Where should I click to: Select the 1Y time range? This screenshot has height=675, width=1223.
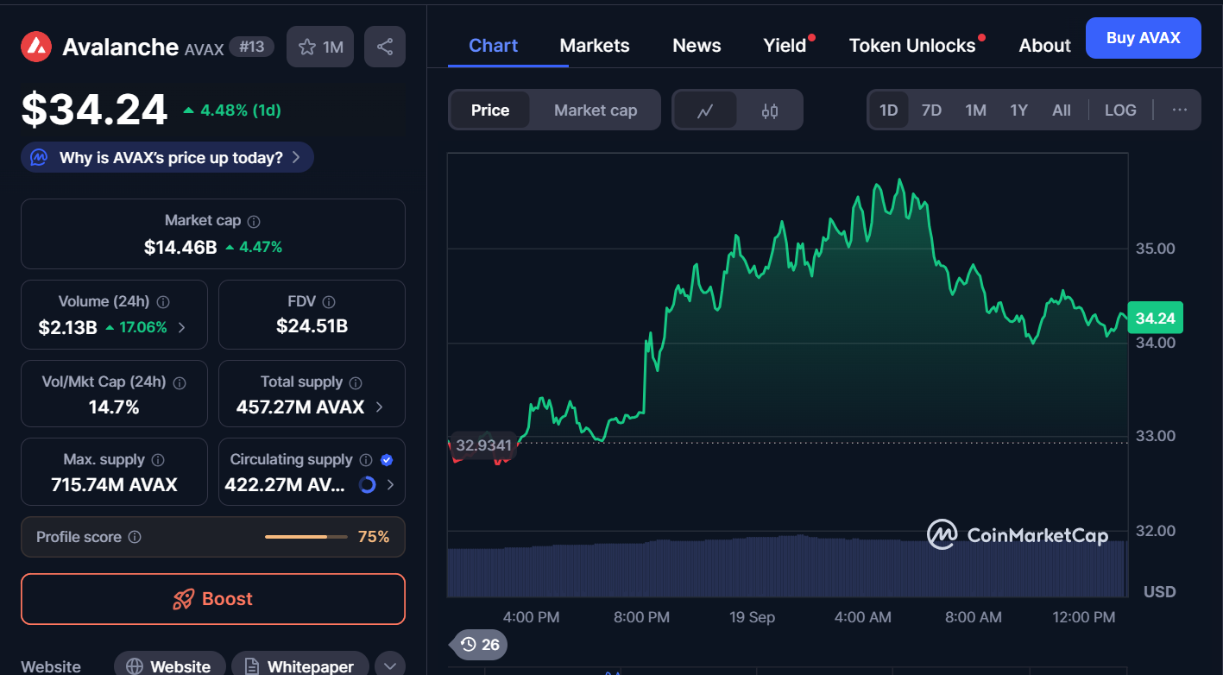pyautogui.click(x=1018, y=110)
